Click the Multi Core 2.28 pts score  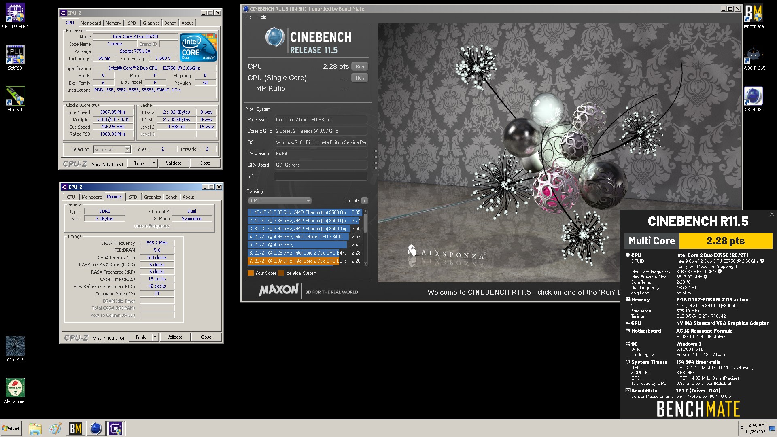(x=725, y=241)
